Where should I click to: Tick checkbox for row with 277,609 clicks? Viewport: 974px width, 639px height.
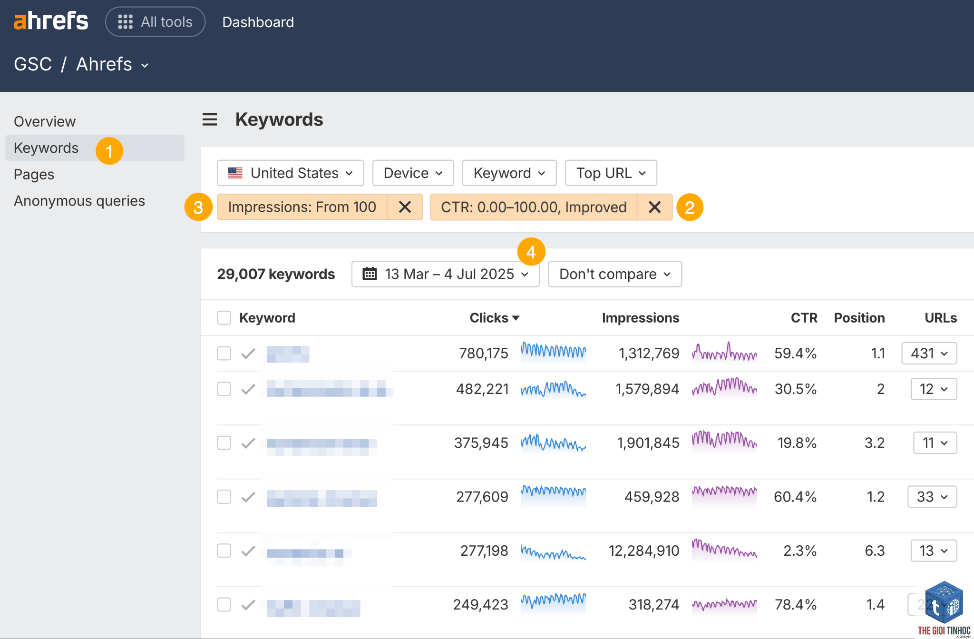click(x=224, y=497)
